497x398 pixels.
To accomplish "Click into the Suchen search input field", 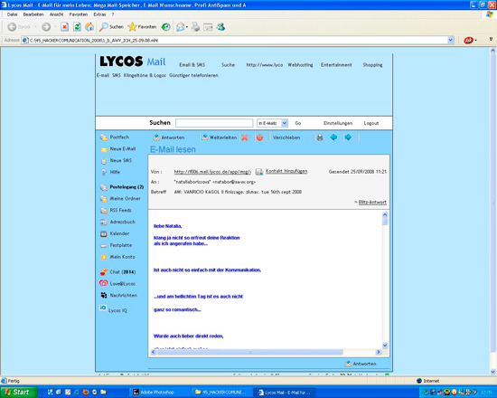I will tap(214, 123).
